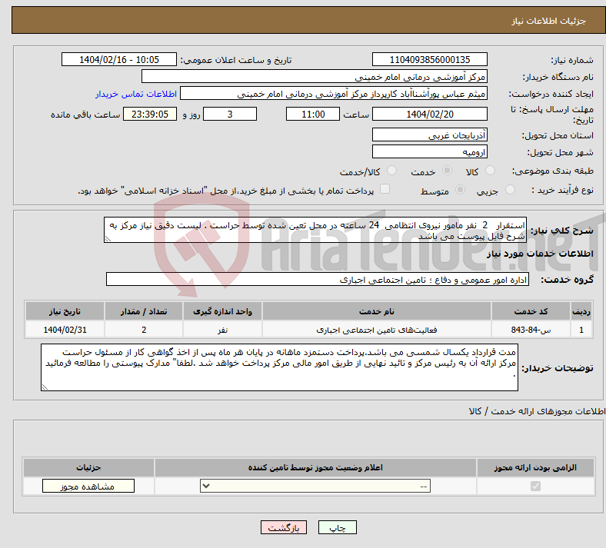Select the کالا radio button
This screenshot has height=548, width=606.
pos(490,171)
